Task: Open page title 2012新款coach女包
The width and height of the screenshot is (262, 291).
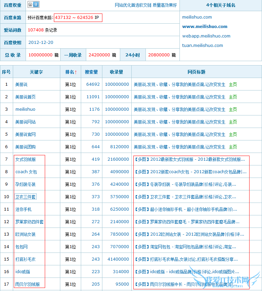Action: [190, 172]
